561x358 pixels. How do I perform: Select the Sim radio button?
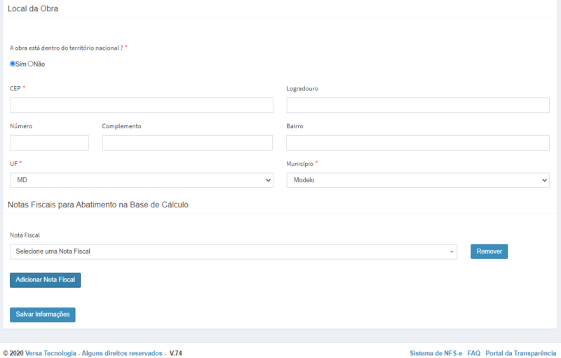pyautogui.click(x=13, y=64)
